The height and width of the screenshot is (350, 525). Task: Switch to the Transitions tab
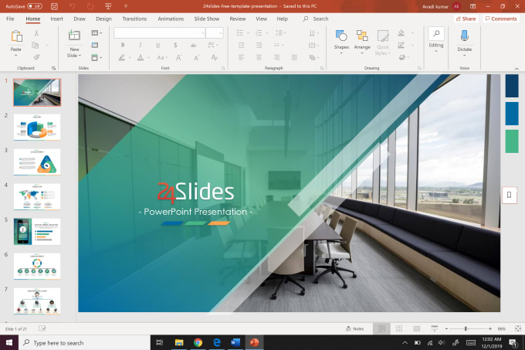[134, 19]
